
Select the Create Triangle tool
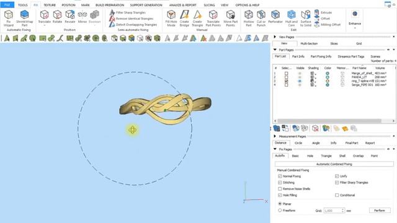(197, 18)
